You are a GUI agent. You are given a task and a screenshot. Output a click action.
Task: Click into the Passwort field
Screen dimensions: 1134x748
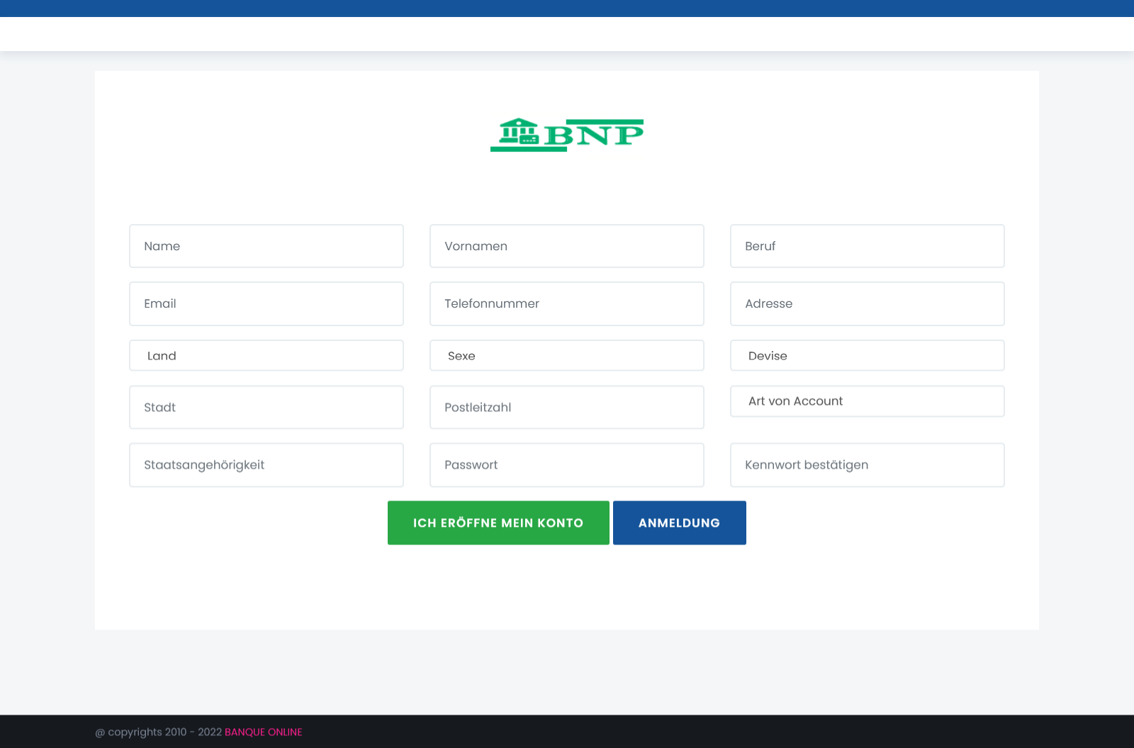(x=567, y=465)
